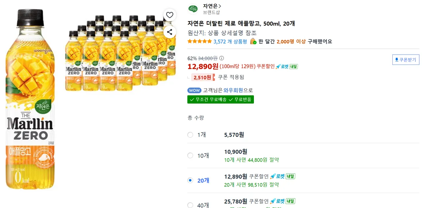Screen dimensions: 422x208
Task: Open the 자연은 brand shop chevron
Action: tap(220, 6)
